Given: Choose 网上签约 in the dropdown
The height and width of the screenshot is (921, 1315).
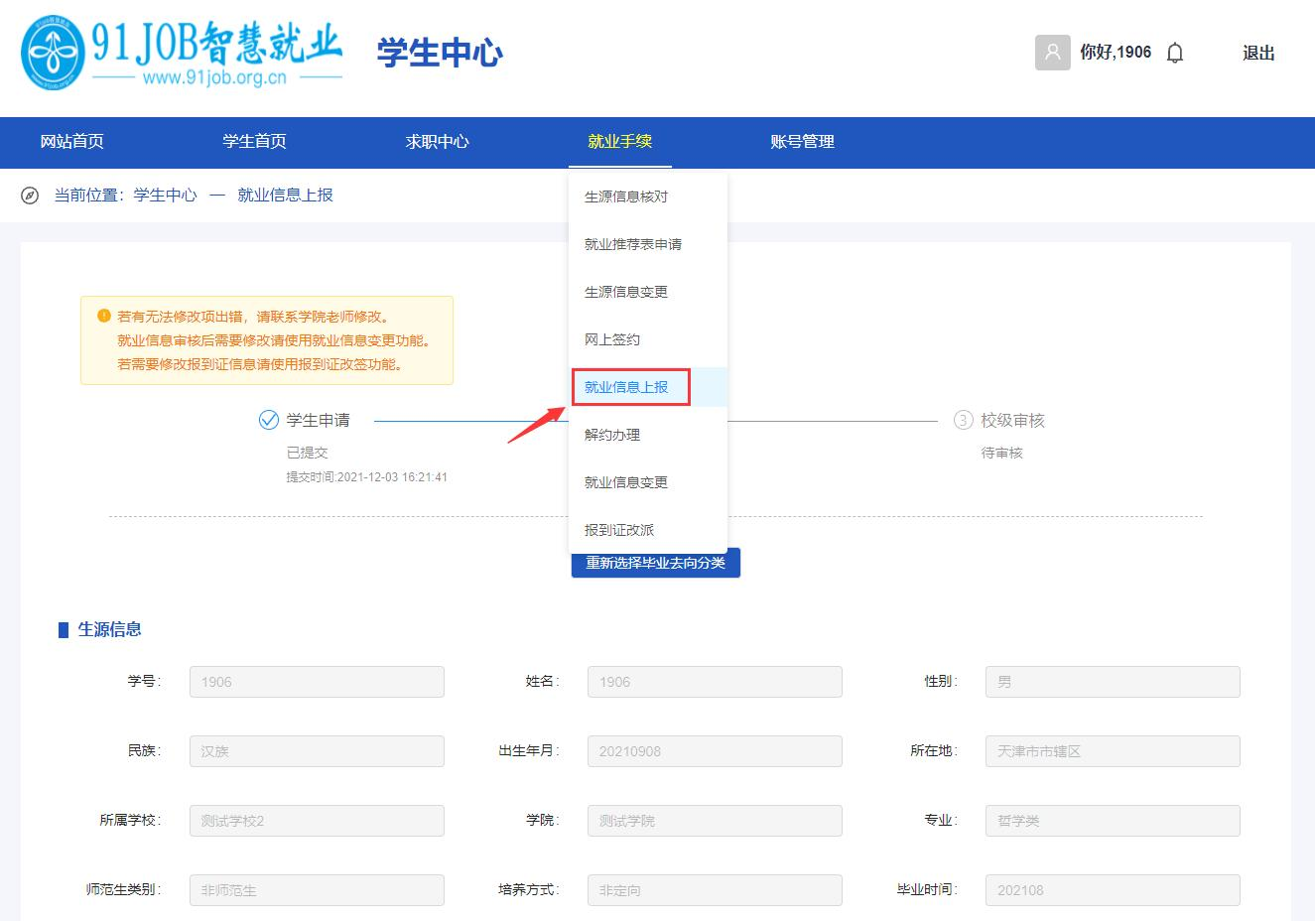Looking at the screenshot, I should (612, 339).
